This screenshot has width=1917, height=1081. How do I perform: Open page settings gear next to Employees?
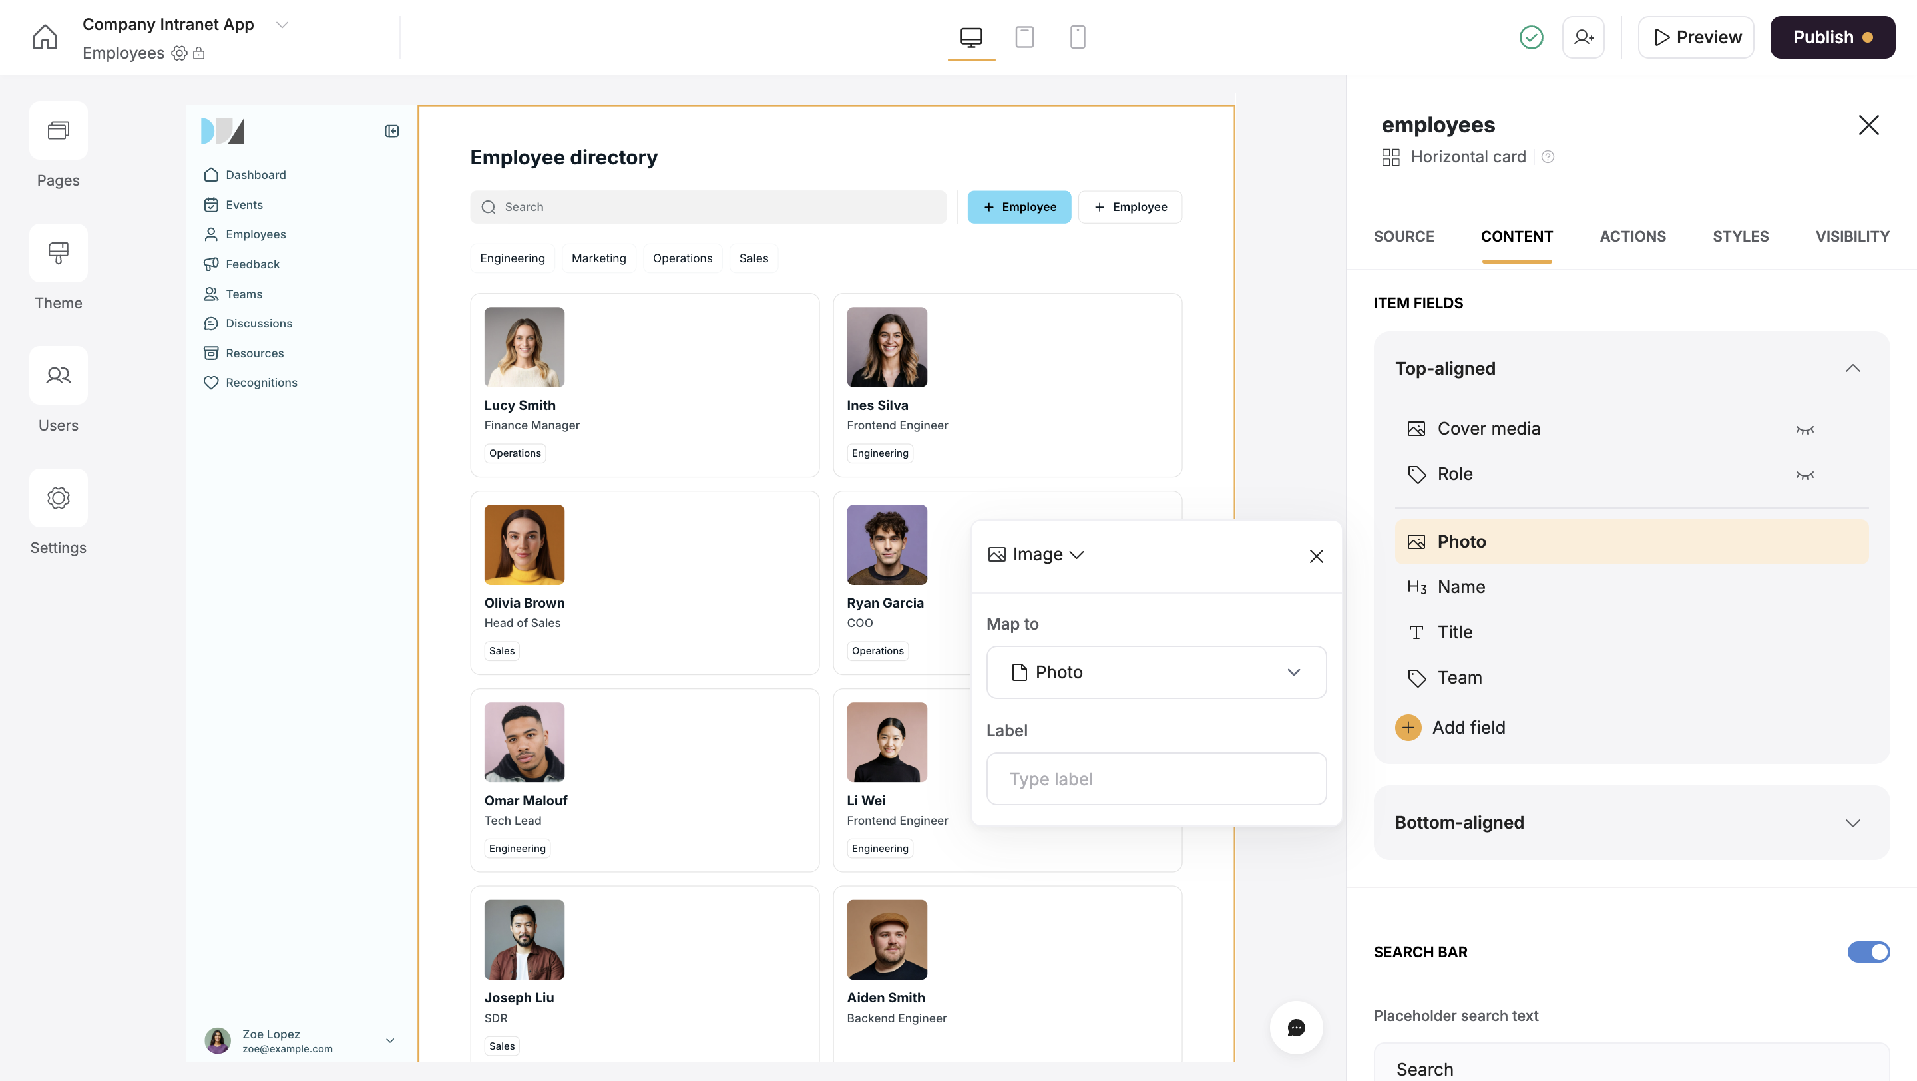pos(179,53)
